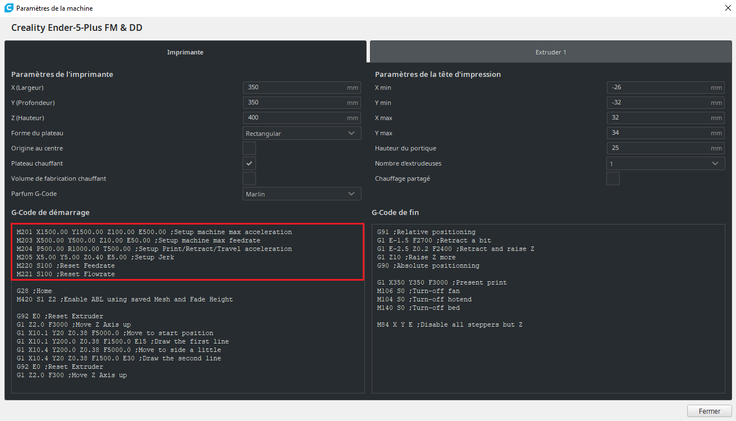Click the M220 Reset Feedrate line
This screenshot has width=736, height=421.
click(66, 266)
